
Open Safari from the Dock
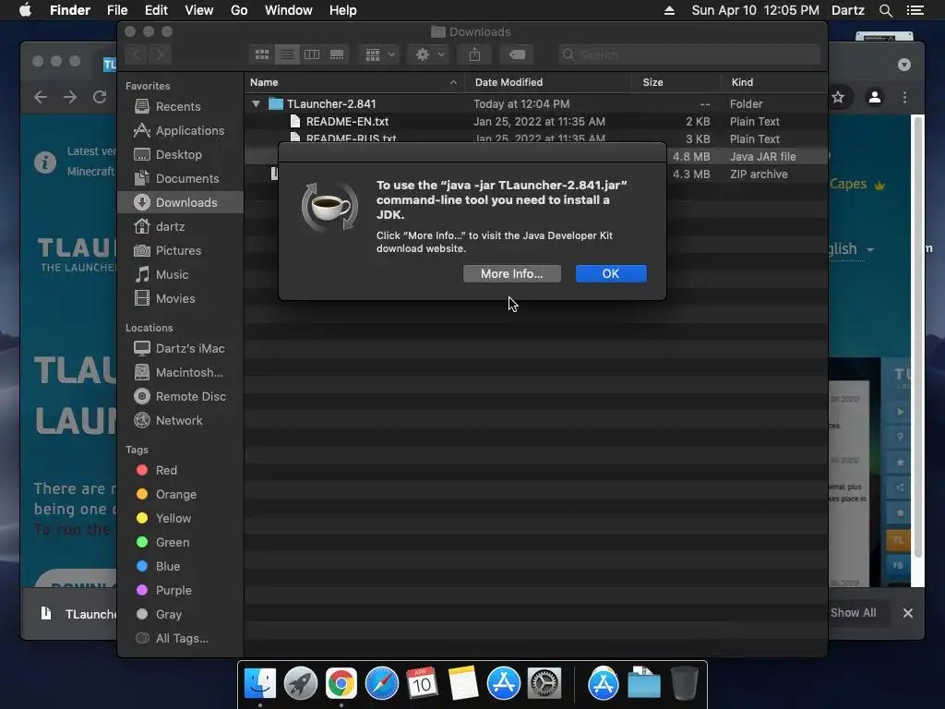381,684
